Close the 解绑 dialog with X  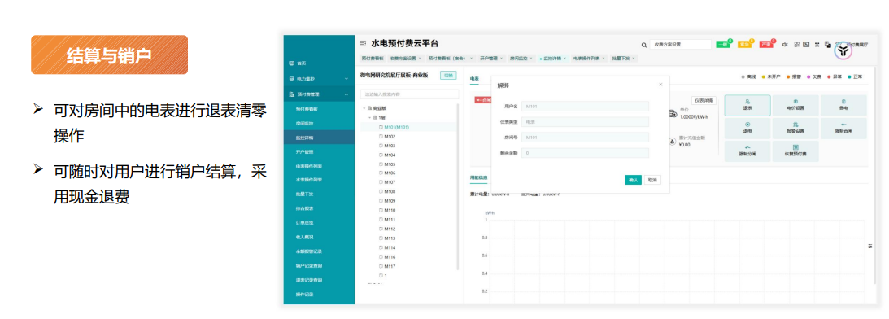tap(660, 85)
